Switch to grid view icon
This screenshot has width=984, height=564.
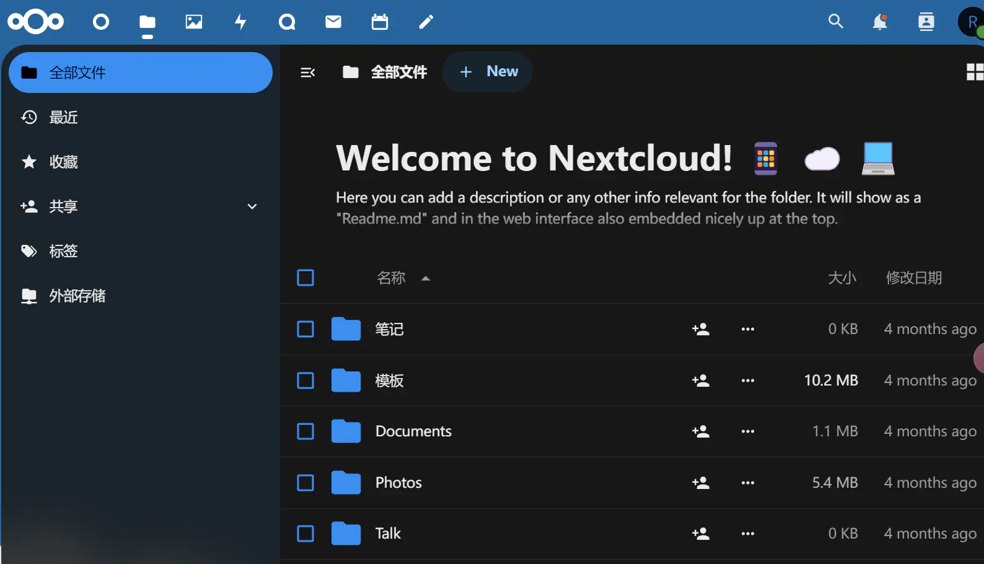[x=975, y=73]
